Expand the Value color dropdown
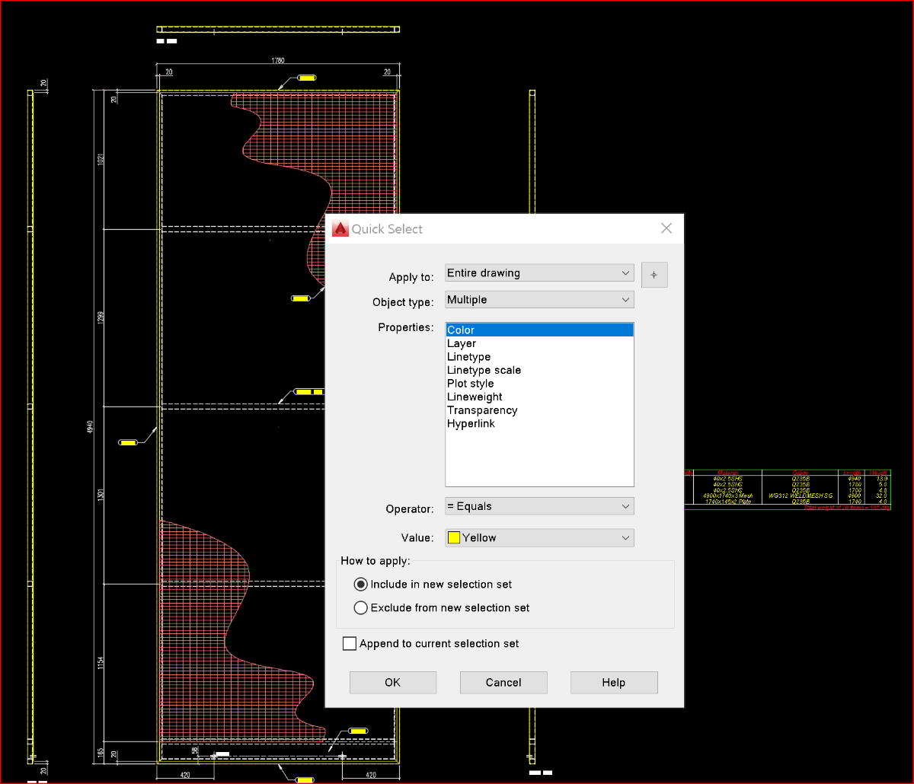The width and height of the screenshot is (914, 784). [539, 537]
